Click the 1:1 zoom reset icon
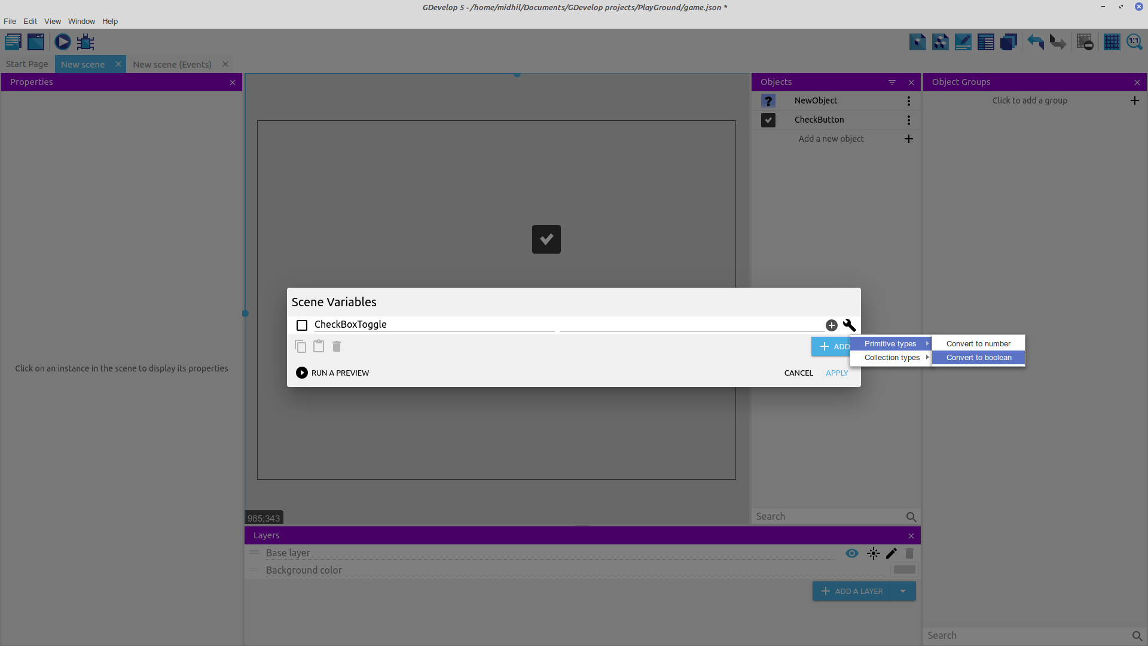 coord(1134,42)
